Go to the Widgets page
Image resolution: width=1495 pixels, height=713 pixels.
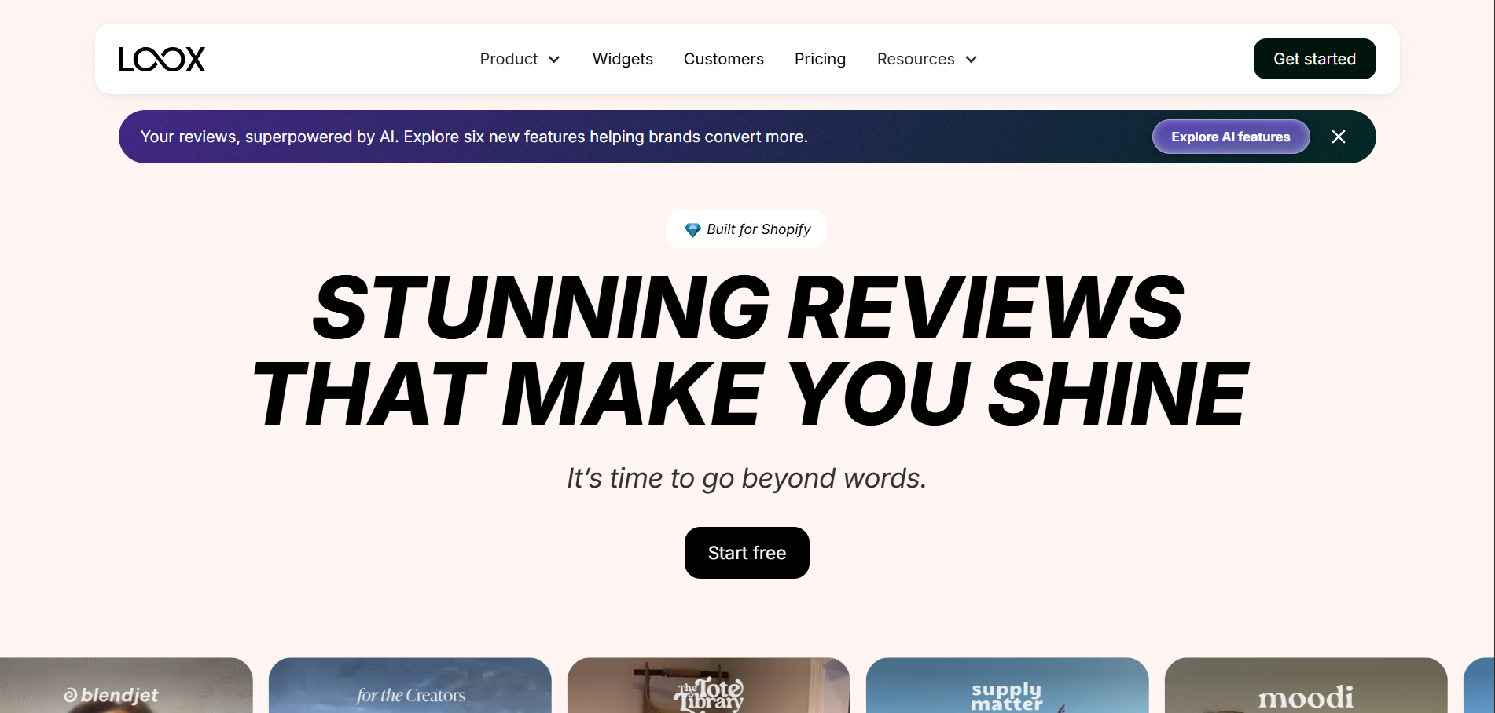pos(623,59)
